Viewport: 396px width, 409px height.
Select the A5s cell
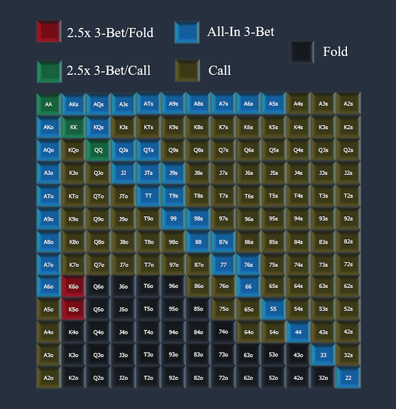tap(273, 104)
